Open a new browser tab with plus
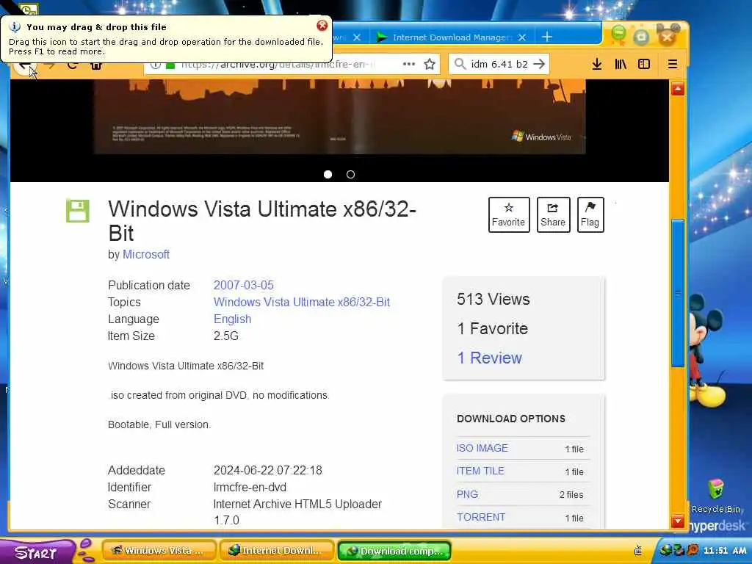 [x=546, y=37]
